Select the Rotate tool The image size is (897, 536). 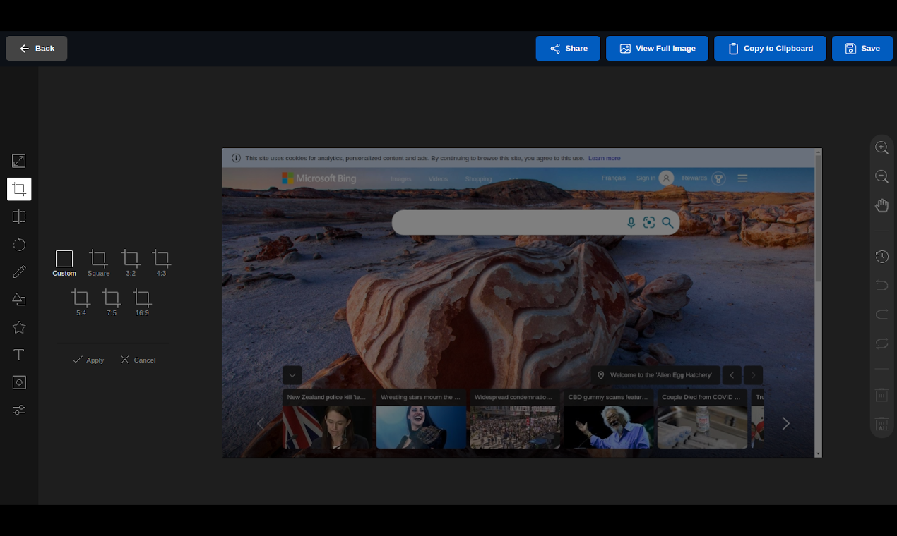pyautogui.click(x=19, y=245)
